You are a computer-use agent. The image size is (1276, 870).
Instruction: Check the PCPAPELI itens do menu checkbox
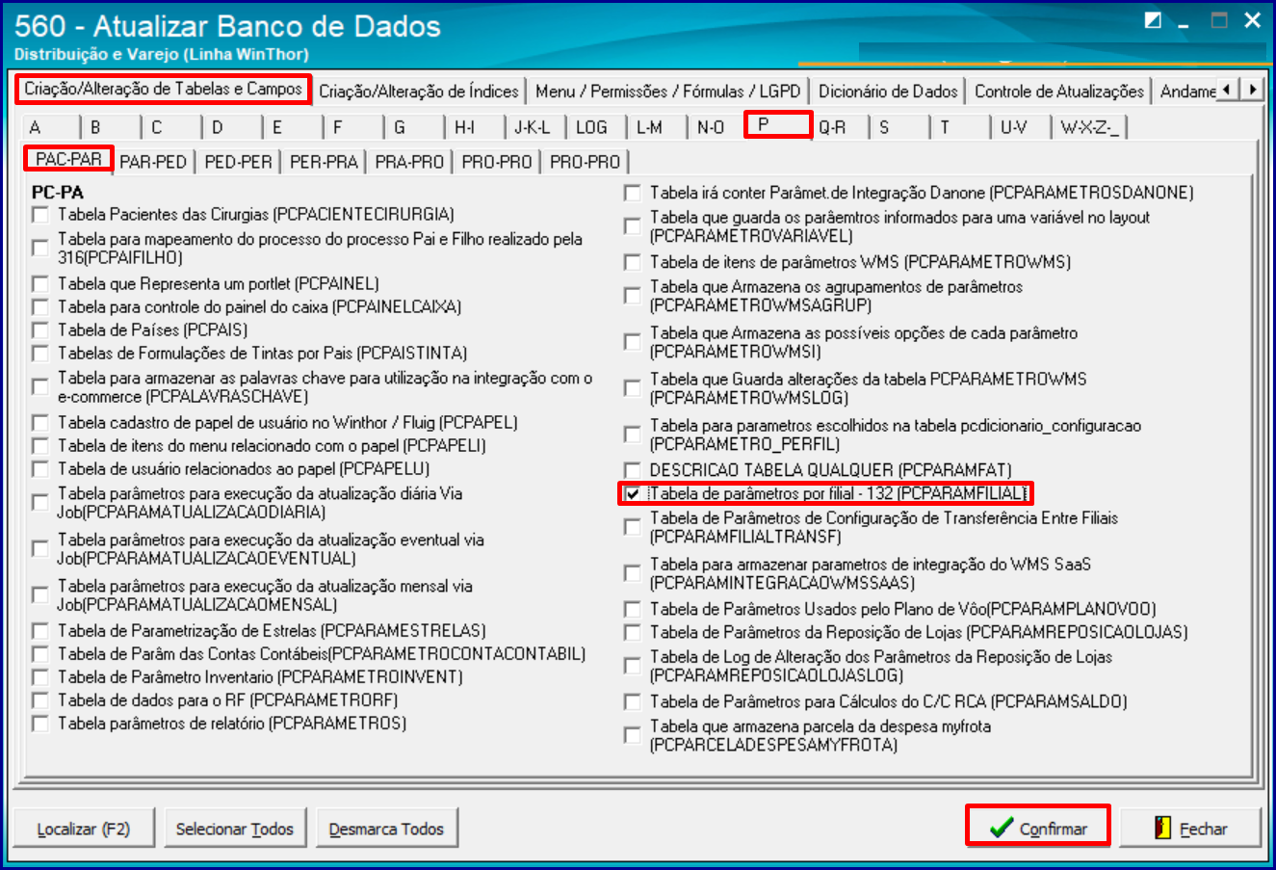coord(40,446)
